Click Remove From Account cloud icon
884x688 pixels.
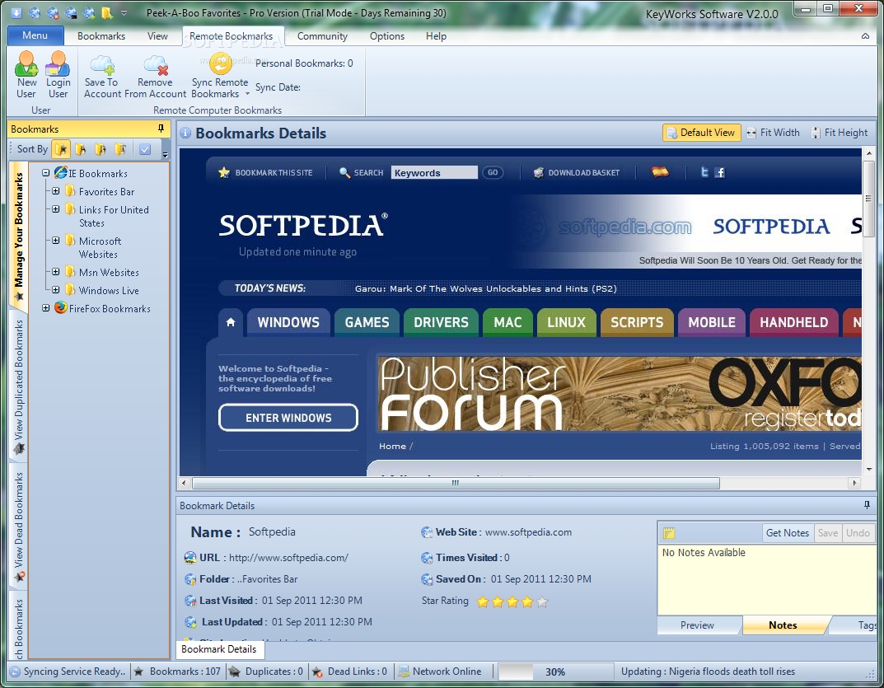pos(156,65)
